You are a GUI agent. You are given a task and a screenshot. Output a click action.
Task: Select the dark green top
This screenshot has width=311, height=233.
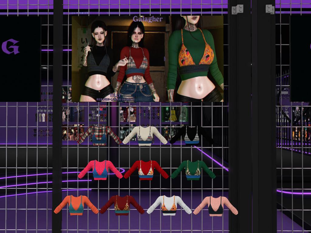coord(193,170)
